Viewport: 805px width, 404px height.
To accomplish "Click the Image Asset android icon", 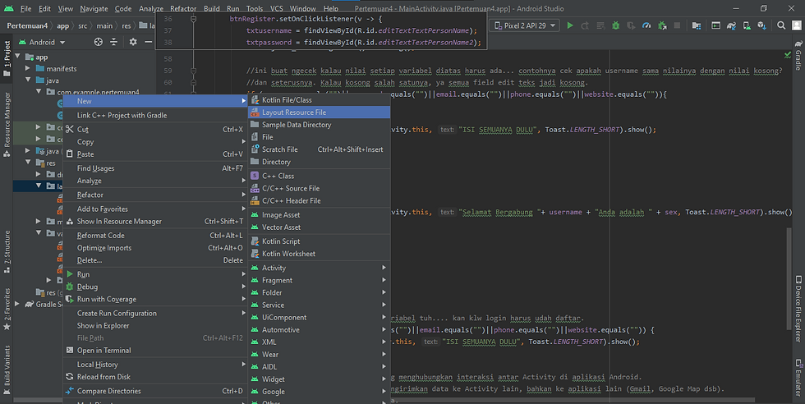I will 255,214.
